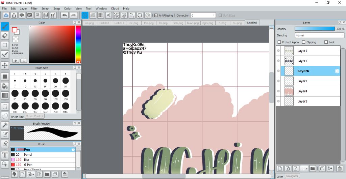Click the transparent color swatch

pos(16,39)
